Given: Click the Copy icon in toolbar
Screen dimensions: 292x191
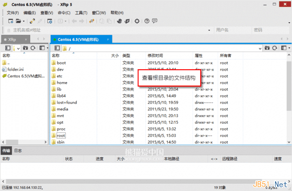Looking at the screenshot, I should [x=101, y=21].
